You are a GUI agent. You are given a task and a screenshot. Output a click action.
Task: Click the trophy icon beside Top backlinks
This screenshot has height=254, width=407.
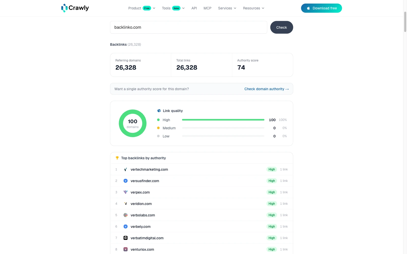pos(117,158)
